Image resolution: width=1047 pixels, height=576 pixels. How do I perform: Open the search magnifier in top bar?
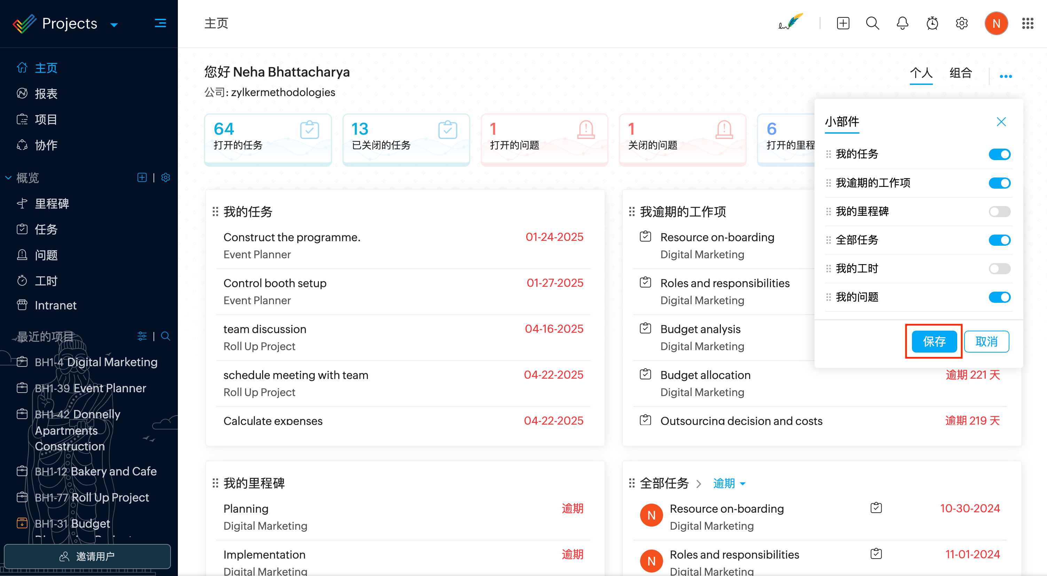pos(872,23)
